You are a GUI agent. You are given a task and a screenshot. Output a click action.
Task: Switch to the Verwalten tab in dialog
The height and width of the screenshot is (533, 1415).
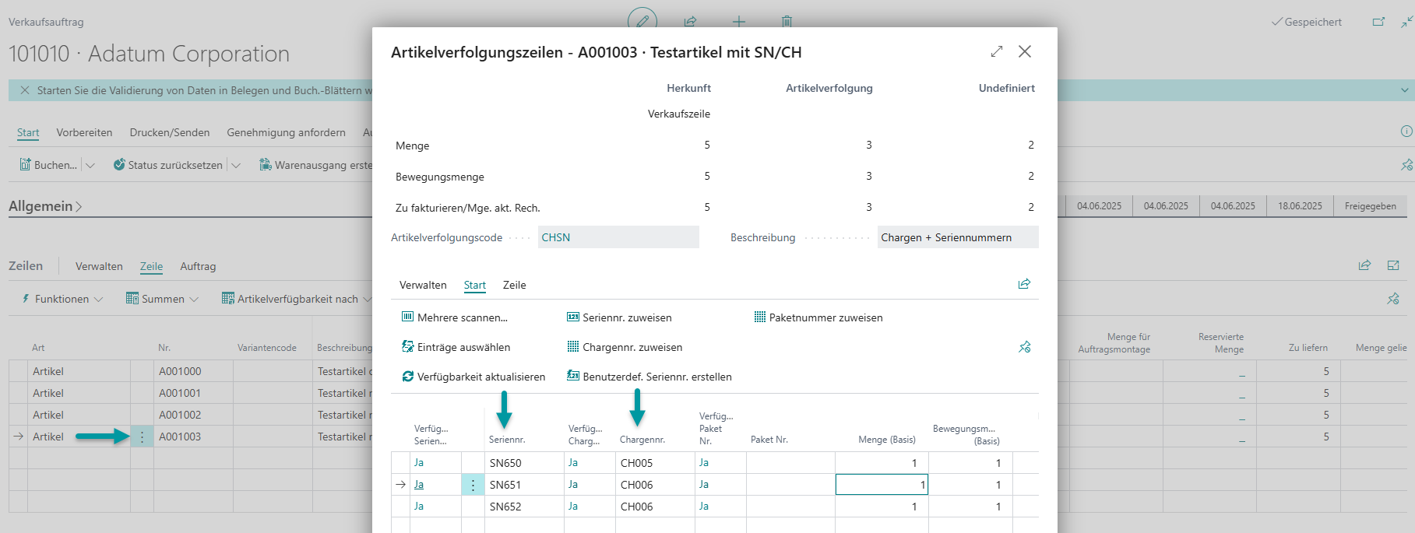click(x=423, y=285)
